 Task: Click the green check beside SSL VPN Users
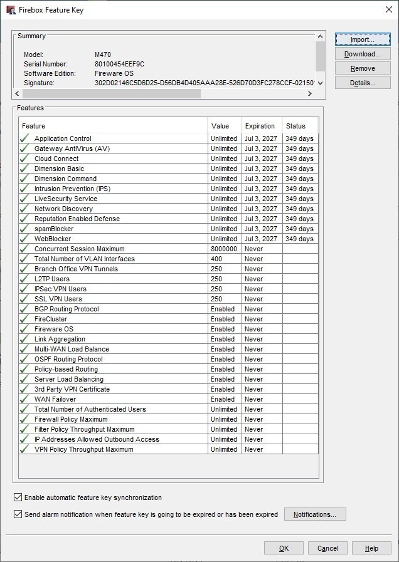[x=24, y=299]
